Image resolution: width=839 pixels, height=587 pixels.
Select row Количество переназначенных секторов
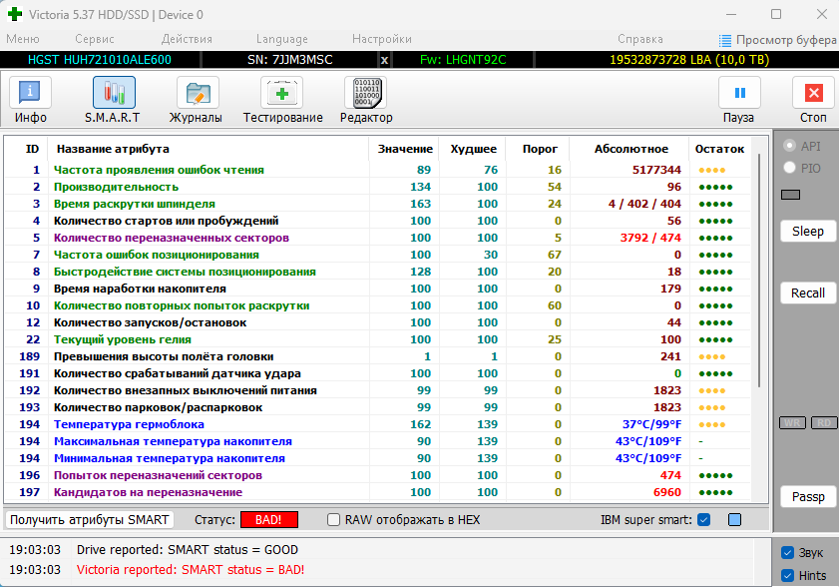[x=378, y=238]
